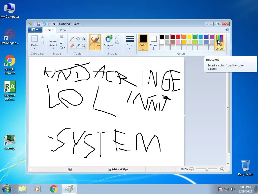Click the clock showing 8:06 PM
The width and height of the screenshot is (258, 194).
point(245,187)
